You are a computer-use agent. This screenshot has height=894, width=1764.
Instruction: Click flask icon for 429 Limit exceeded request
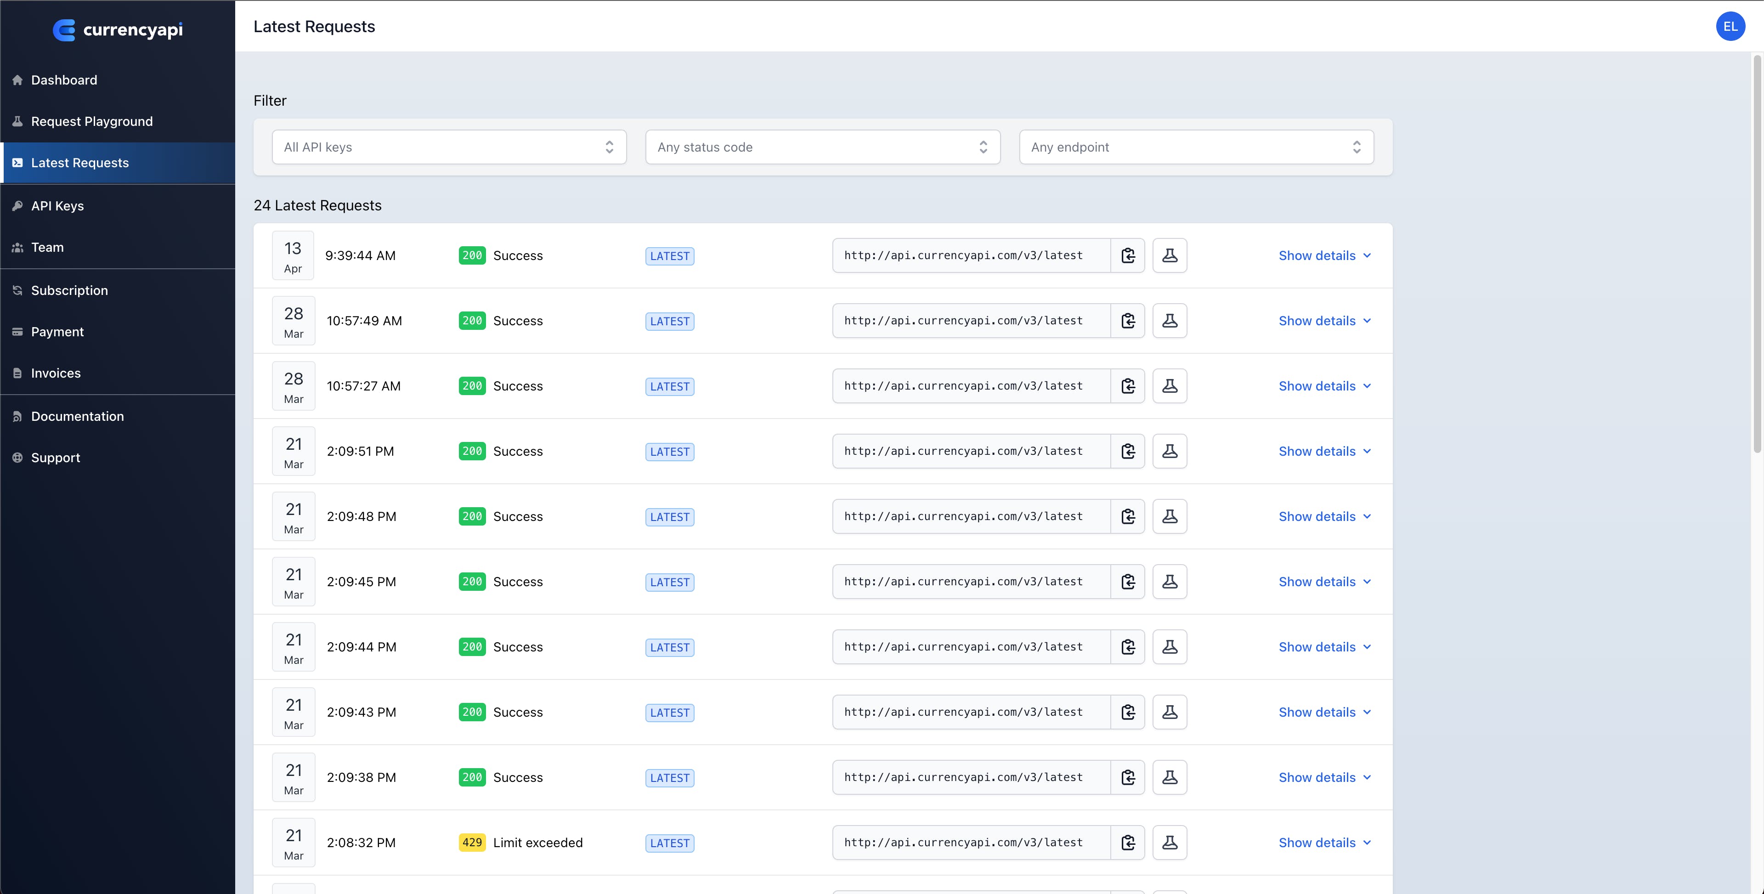click(x=1170, y=843)
